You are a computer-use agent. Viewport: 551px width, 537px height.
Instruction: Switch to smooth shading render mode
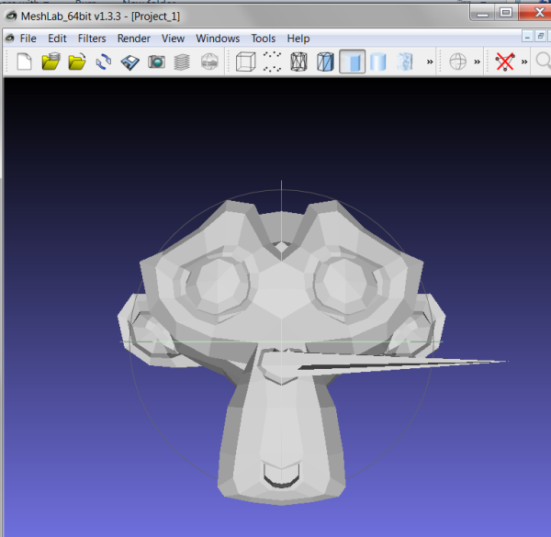377,62
